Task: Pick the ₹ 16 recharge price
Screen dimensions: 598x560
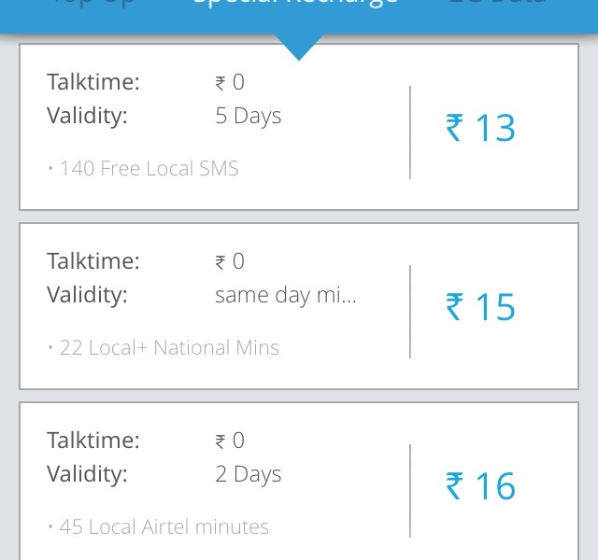Action: pyautogui.click(x=480, y=486)
